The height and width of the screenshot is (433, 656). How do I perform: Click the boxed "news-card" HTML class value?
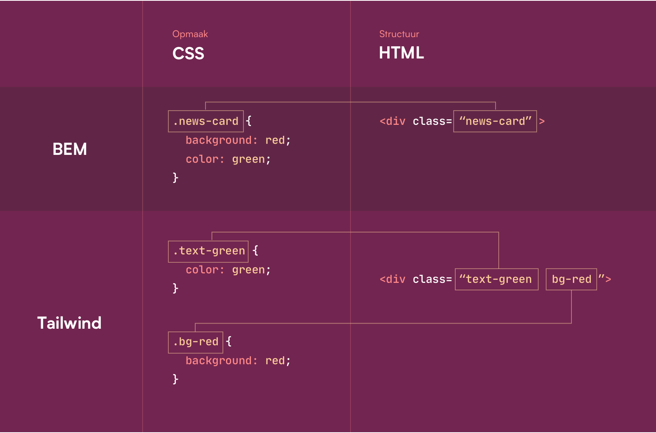[x=495, y=121]
